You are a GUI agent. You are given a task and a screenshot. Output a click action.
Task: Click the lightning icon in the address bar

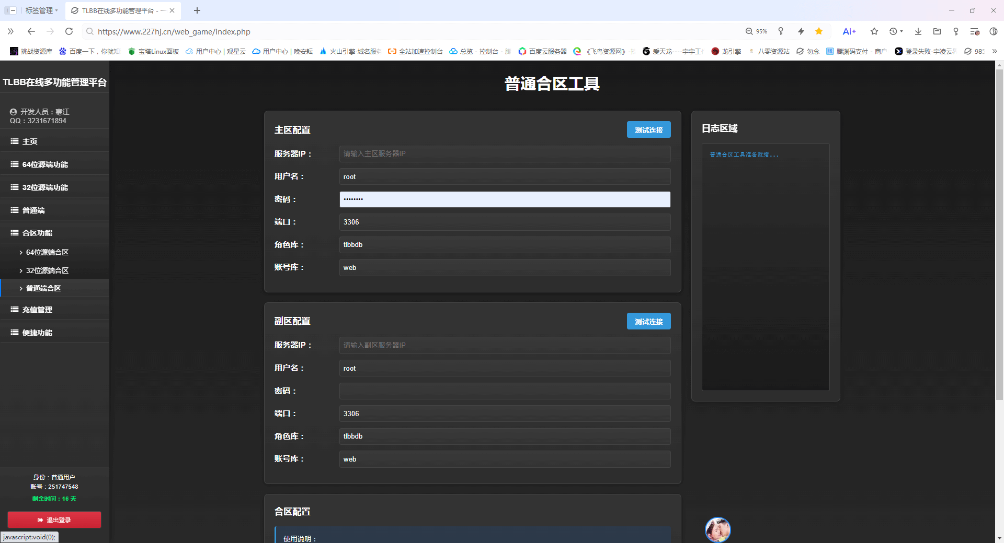click(x=801, y=31)
